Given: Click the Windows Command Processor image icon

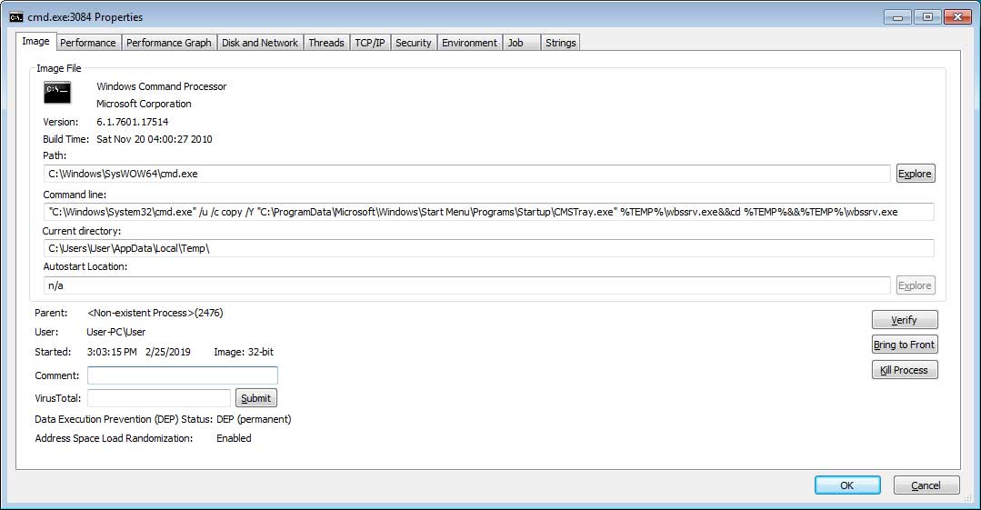Looking at the screenshot, I should pyautogui.click(x=57, y=93).
